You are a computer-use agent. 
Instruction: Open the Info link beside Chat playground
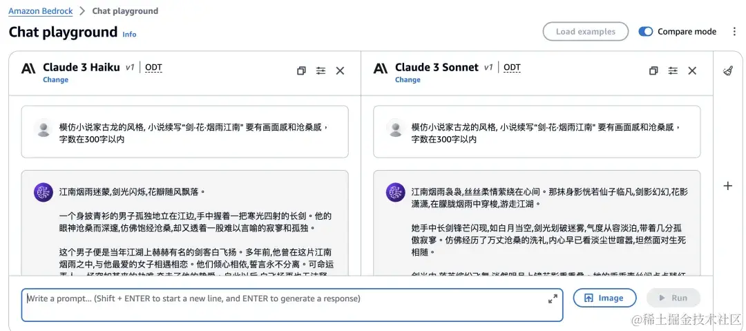[x=129, y=35]
